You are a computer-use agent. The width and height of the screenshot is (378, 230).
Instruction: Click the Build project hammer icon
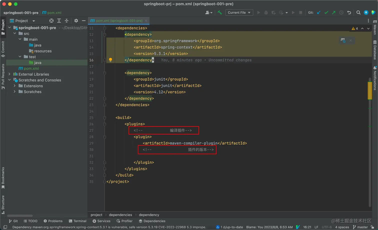pos(220,12)
